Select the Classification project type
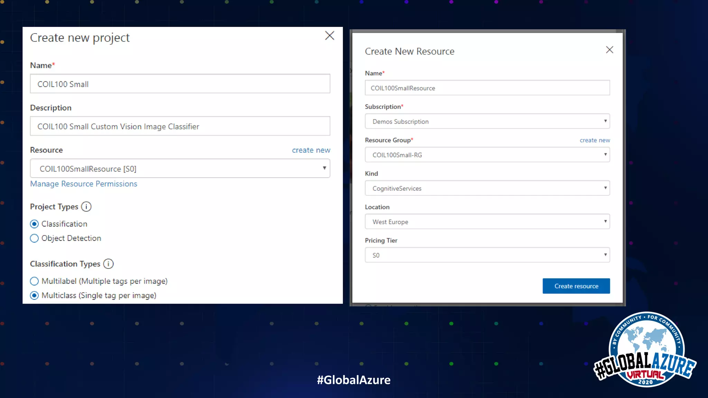Viewport: 708px width, 398px height. point(34,224)
